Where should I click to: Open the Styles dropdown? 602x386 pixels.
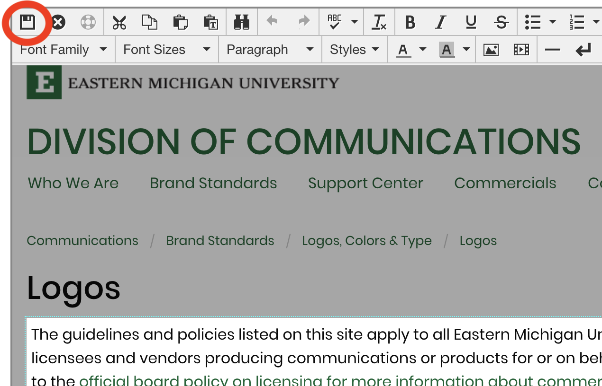click(355, 50)
